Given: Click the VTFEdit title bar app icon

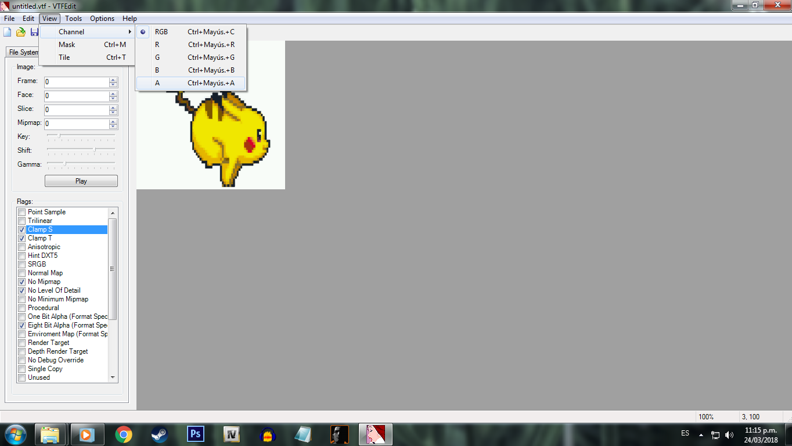Looking at the screenshot, I should (x=5, y=6).
